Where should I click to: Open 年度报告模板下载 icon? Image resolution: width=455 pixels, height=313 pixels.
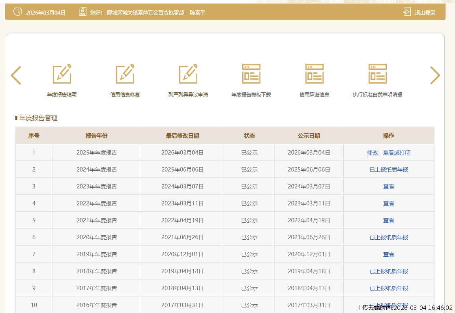(251, 74)
